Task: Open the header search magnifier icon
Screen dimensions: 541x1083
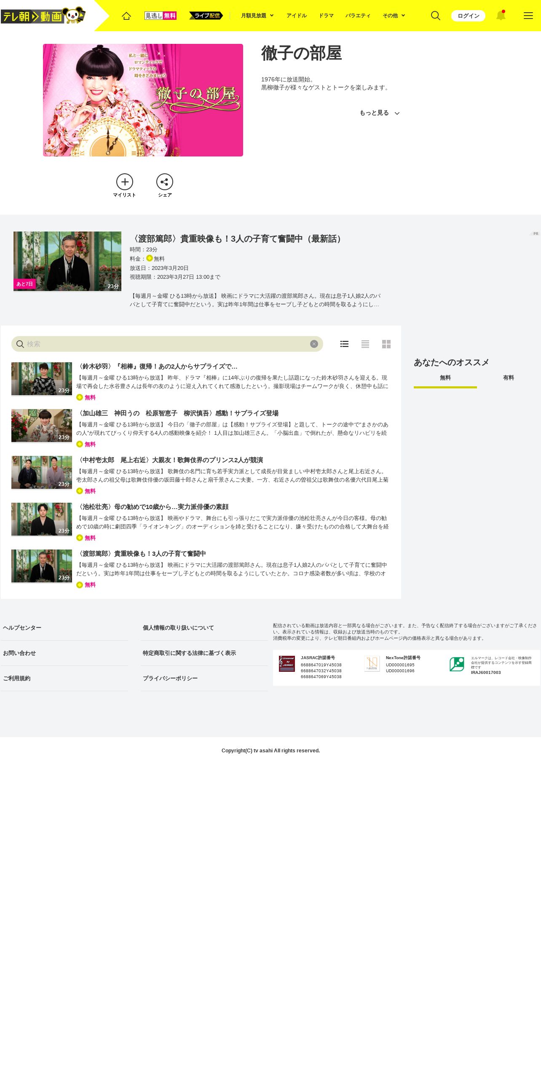Action: (436, 16)
